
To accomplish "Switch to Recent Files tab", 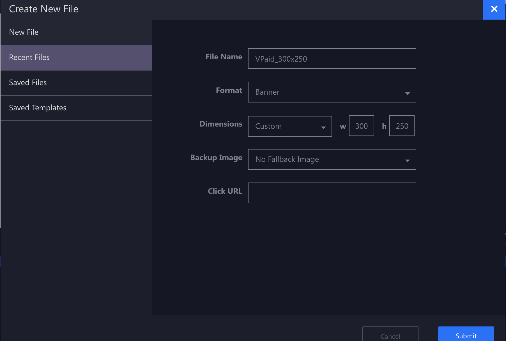I will coord(76,57).
